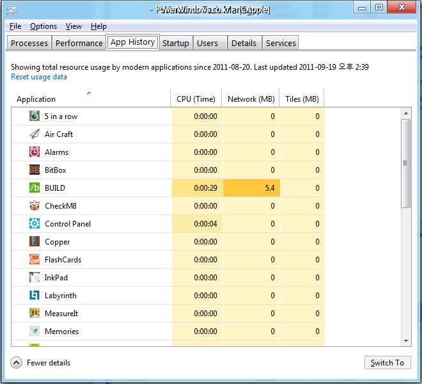Open the Options menu

pos(43,26)
